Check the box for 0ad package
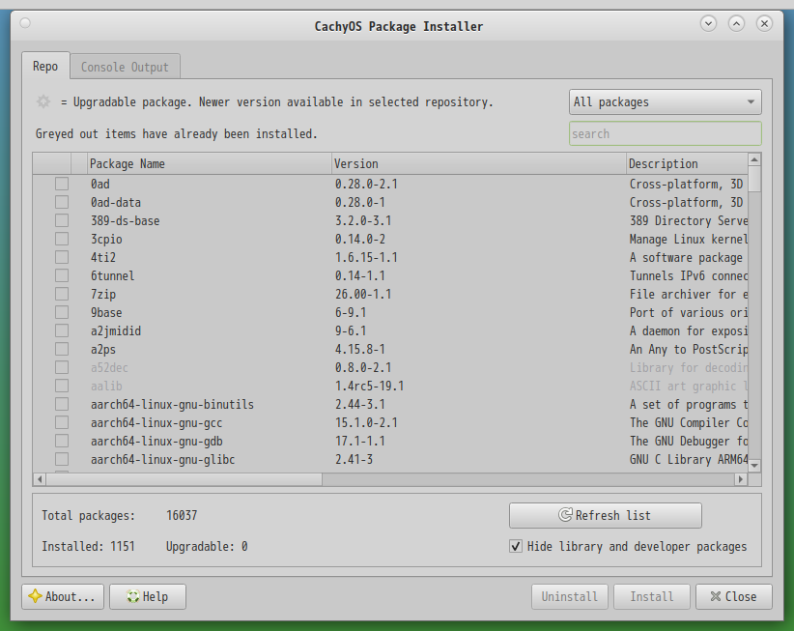The width and height of the screenshot is (794, 631). click(62, 184)
